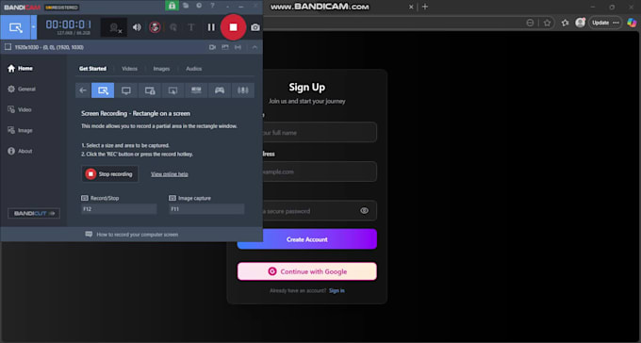
Task: Click the browser Update button
Action: point(605,23)
